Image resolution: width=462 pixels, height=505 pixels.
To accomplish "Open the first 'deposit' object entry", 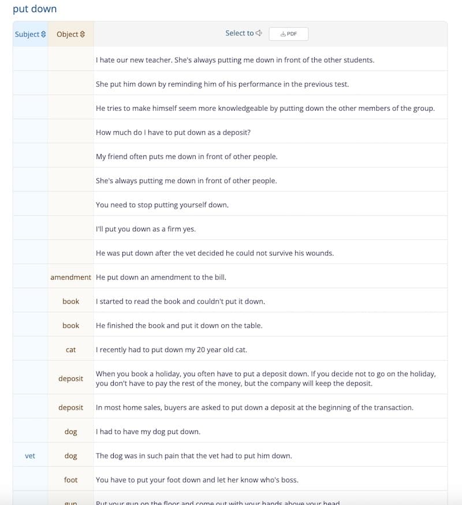I will [70, 378].
